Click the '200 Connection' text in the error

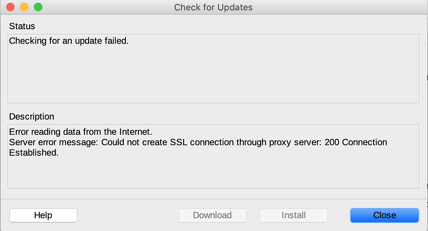pyautogui.click(x=356, y=142)
